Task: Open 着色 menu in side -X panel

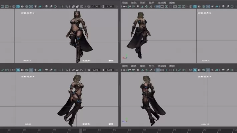Action: (134, 66)
